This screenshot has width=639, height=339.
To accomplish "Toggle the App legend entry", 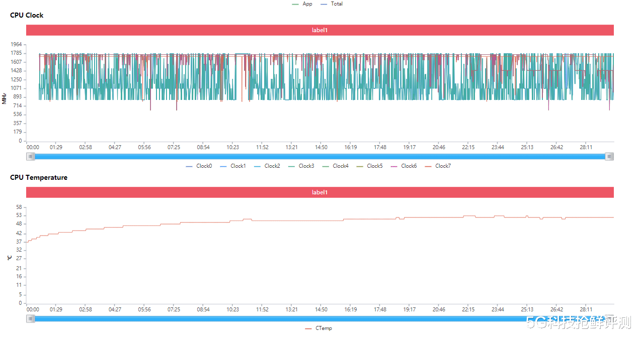I will 302,4.
